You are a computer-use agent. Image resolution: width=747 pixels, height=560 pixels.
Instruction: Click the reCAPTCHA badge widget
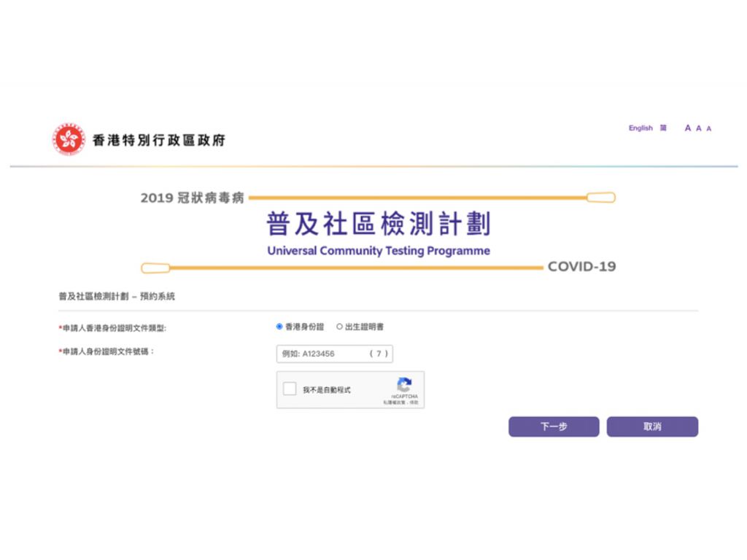tap(350, 389)
